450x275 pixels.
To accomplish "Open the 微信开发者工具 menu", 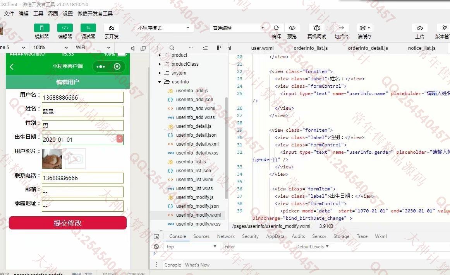I will 95,14.
